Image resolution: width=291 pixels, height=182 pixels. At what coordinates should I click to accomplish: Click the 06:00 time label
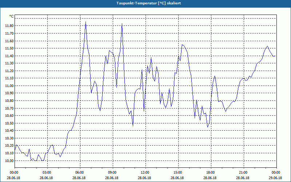[x=80, y=173]
